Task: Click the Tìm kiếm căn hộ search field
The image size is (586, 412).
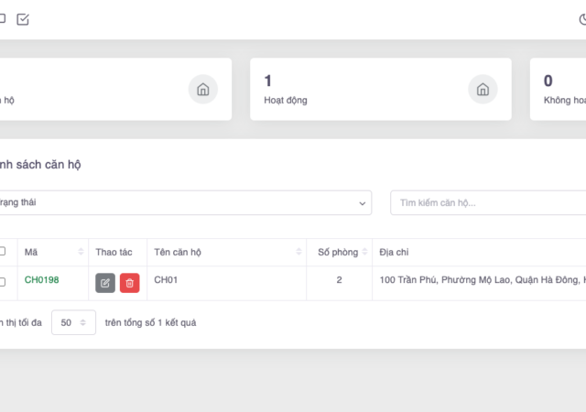Action: tap(487, 202)
